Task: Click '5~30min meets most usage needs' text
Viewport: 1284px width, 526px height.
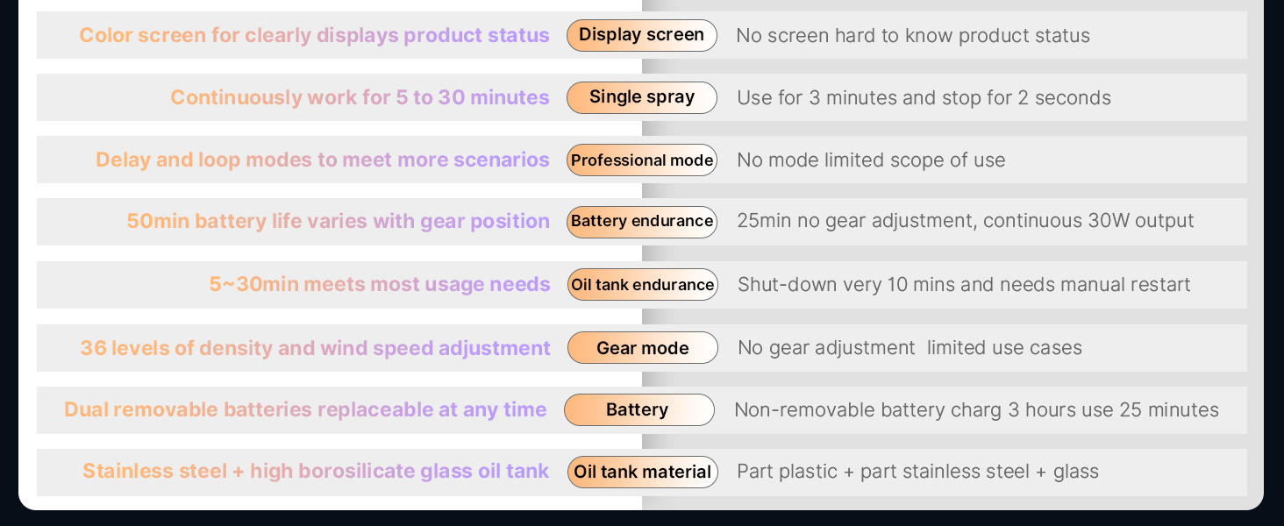Action: (380, 284)
